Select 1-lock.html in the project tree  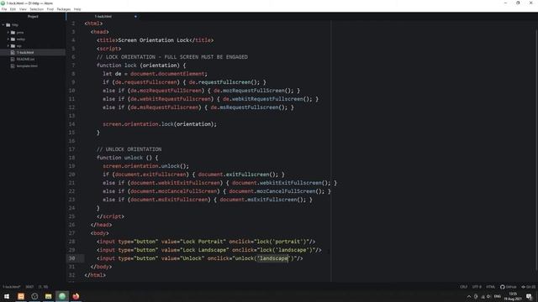tap(33, 52)
